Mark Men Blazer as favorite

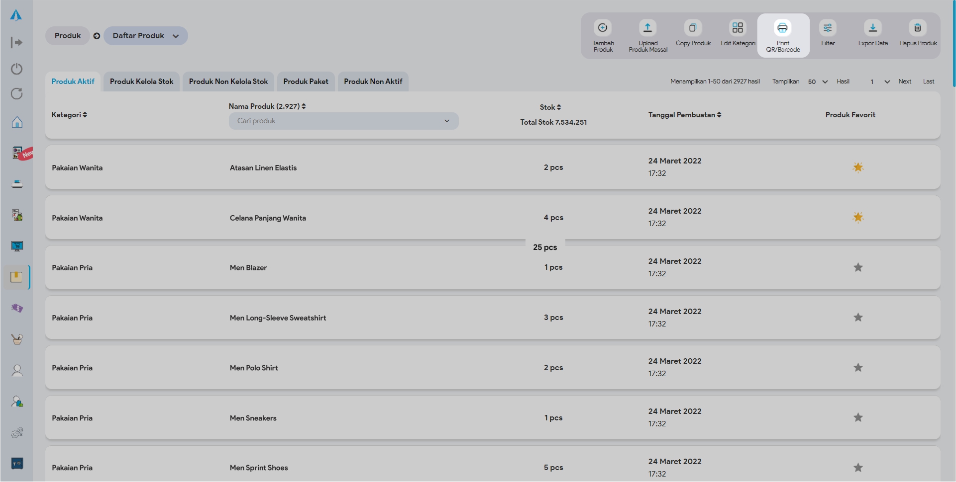[x=858, y=267]
